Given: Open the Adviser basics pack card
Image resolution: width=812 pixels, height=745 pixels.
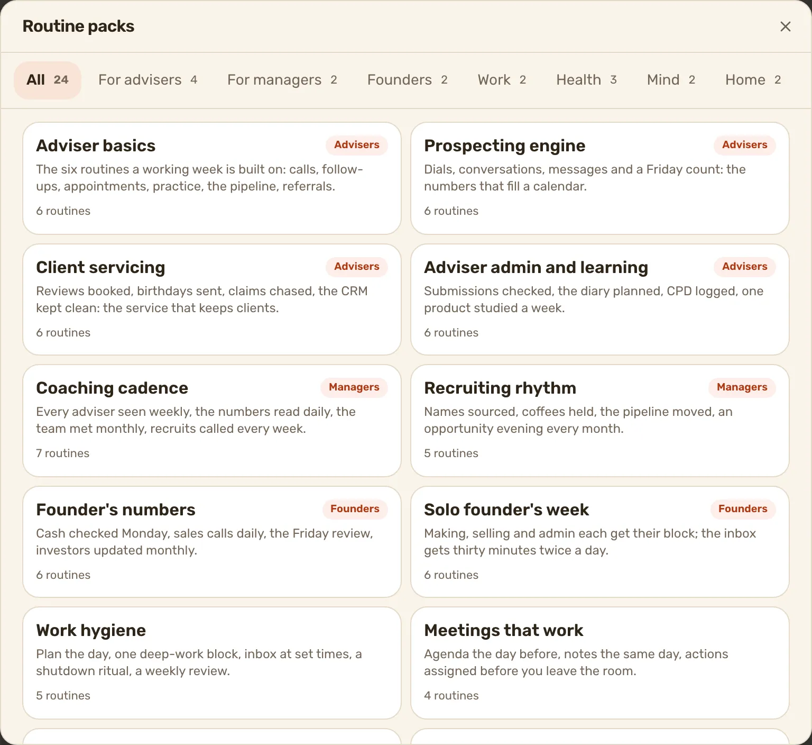Looking at the screenshot, I should coord(212,178).
